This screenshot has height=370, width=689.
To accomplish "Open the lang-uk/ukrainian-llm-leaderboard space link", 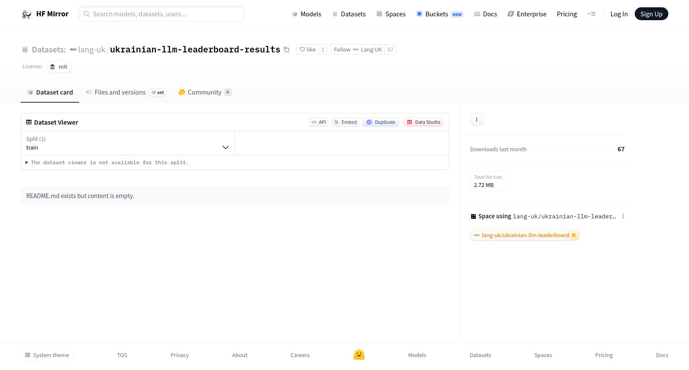I will click(525, 235).
